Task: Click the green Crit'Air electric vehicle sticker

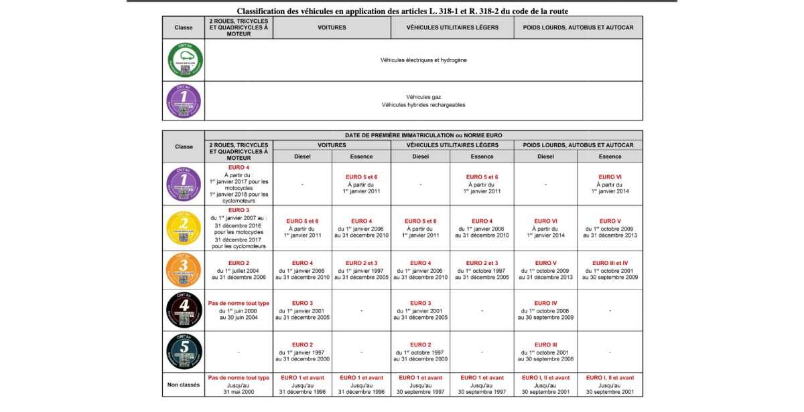Action: (x=184, y=60)
